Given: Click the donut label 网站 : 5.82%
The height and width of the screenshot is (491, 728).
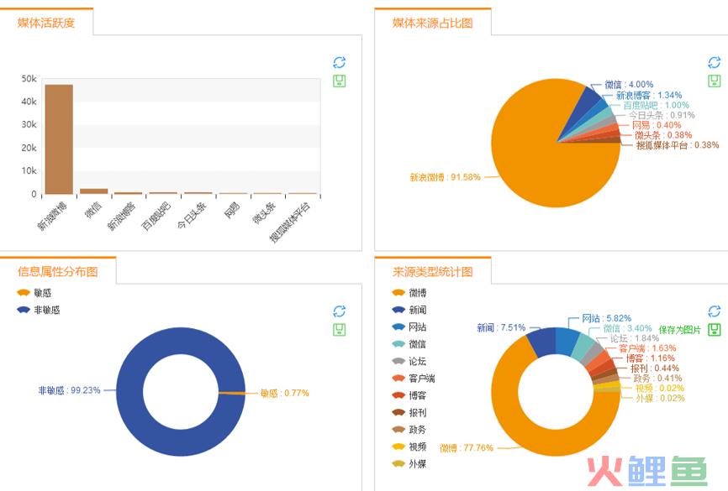Looking at the screenshot, I should (606, 318).
